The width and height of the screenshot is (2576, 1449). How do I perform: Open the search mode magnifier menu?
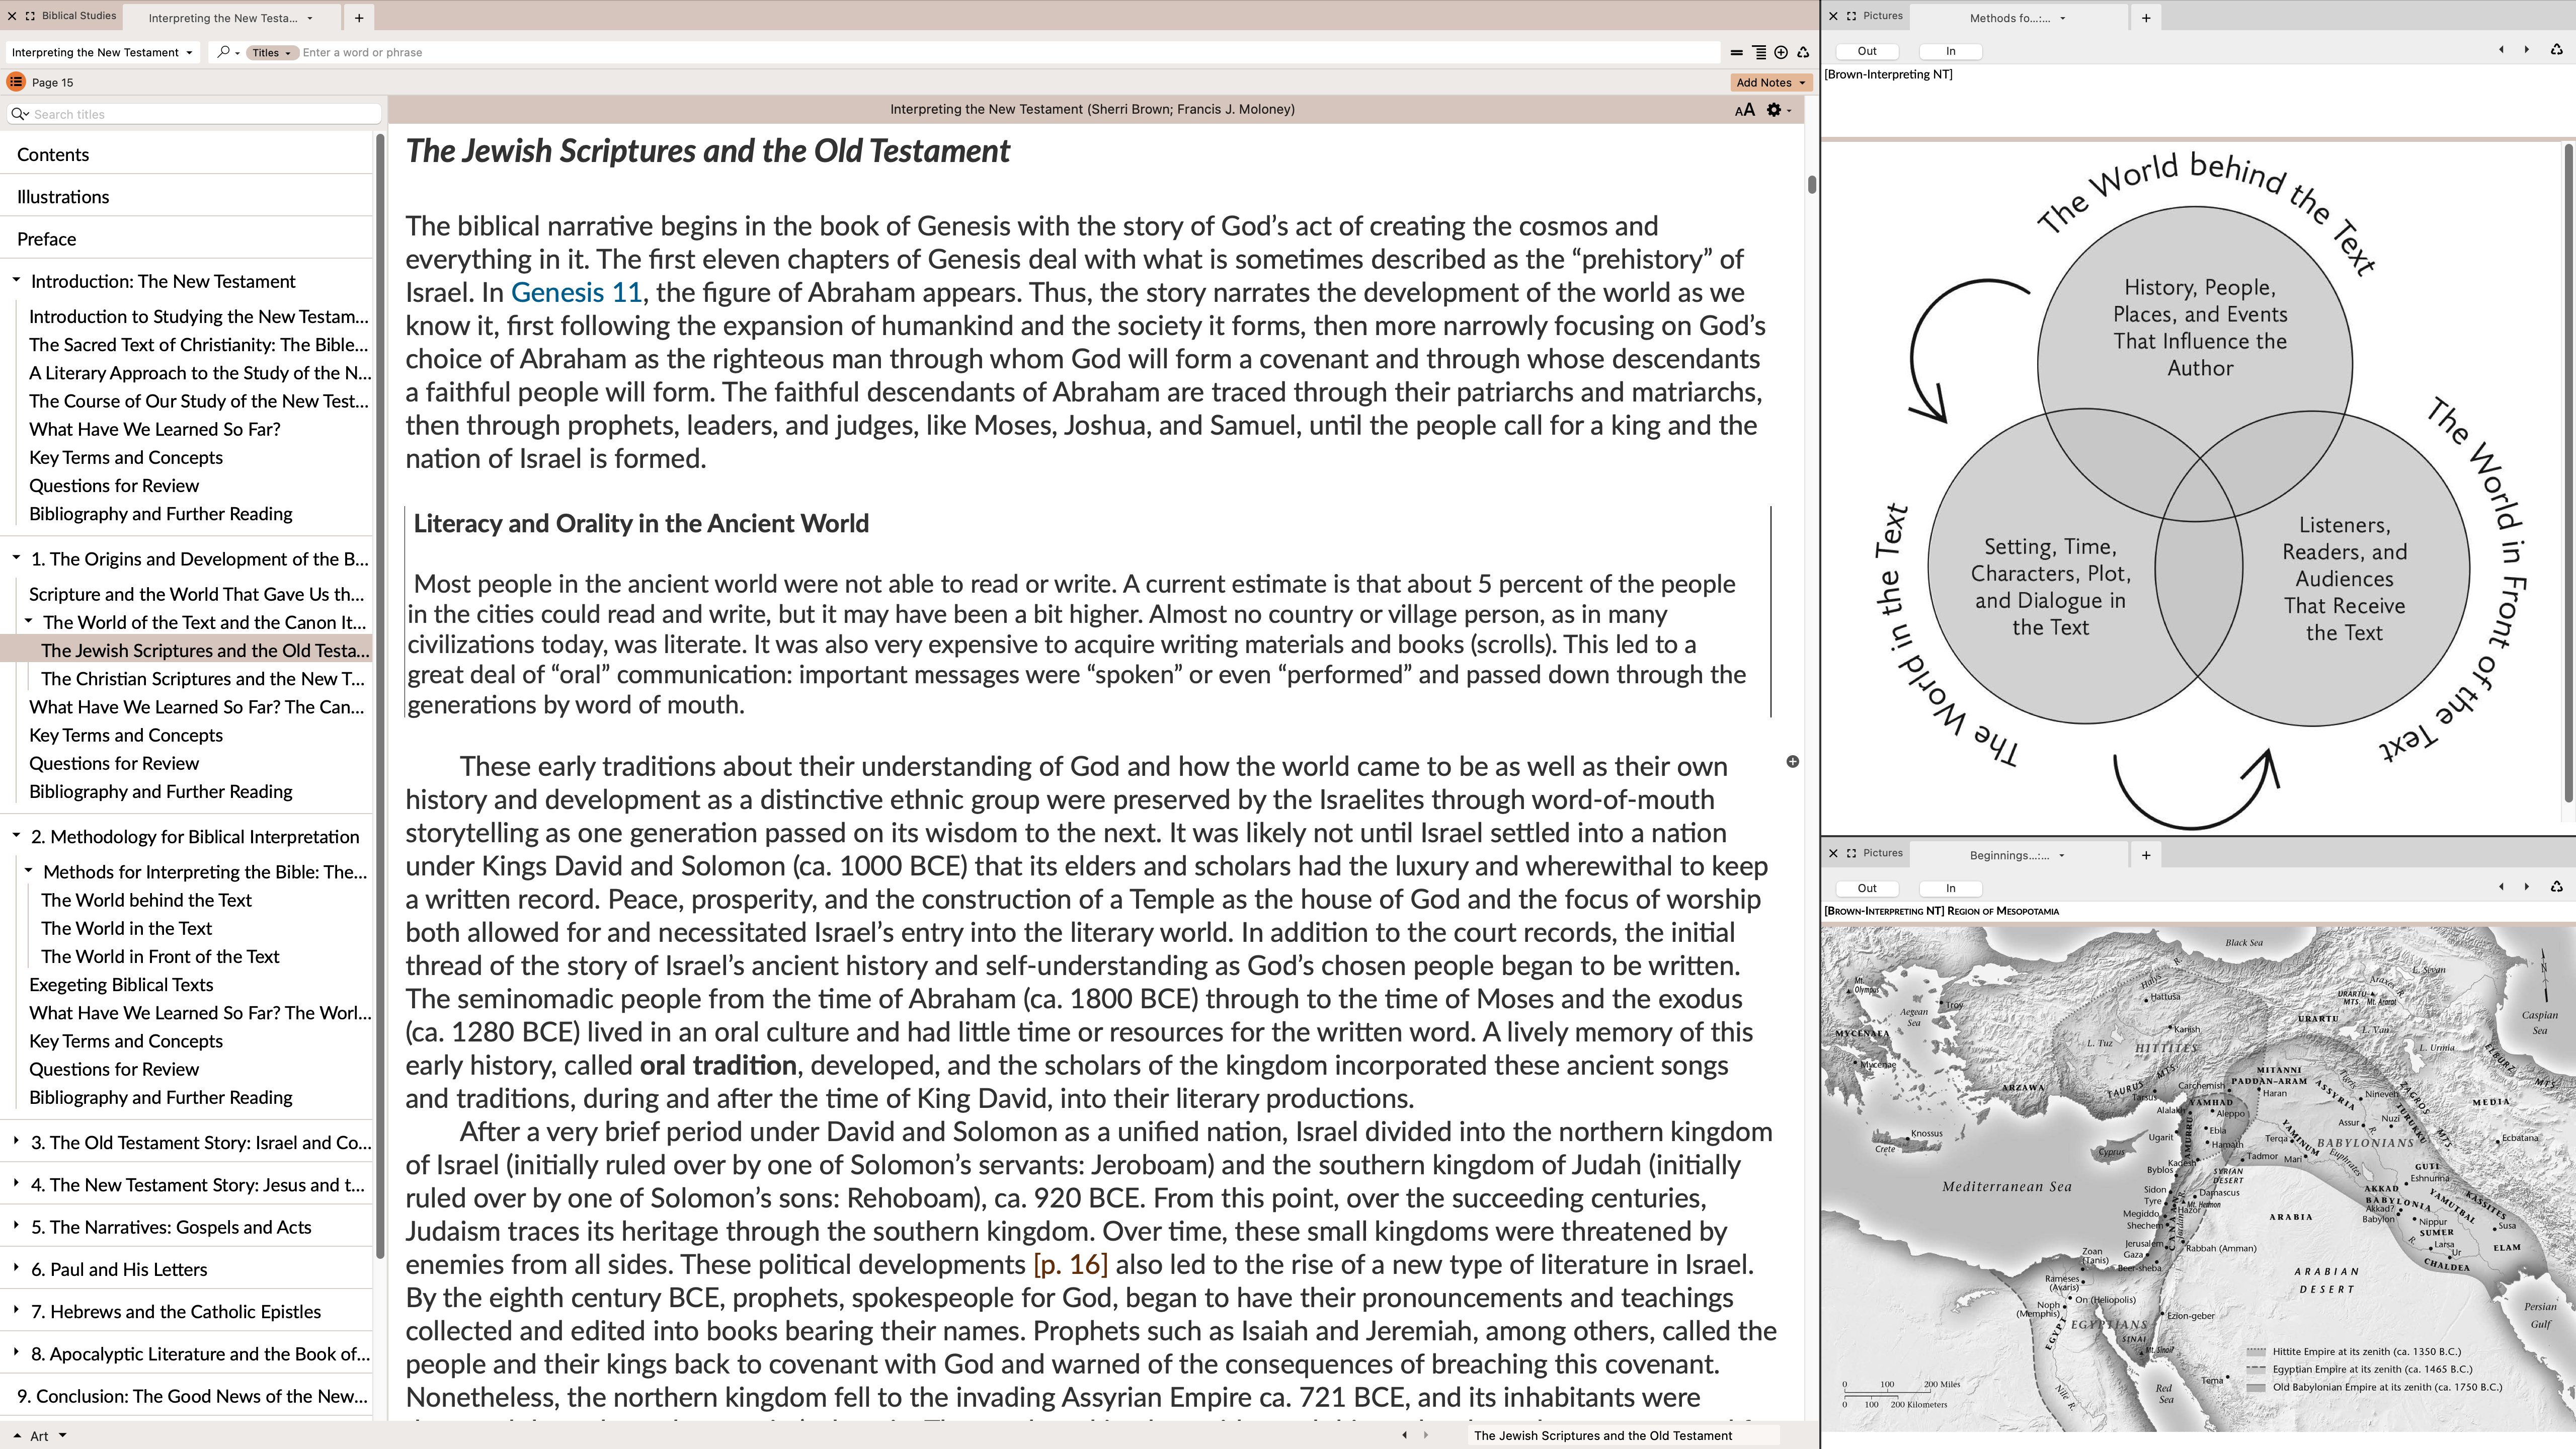[228, 52]
